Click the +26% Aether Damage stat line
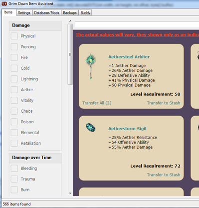The height and width of the screenshot is (208, 199). pyautogui.click(x=131, y=70)
